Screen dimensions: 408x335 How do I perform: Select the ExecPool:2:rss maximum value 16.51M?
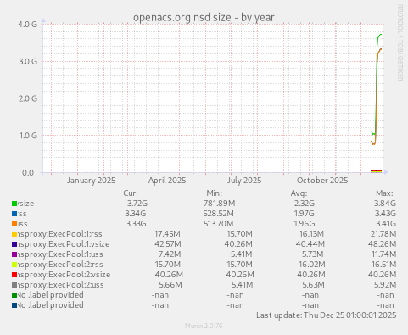click(383, 265)
